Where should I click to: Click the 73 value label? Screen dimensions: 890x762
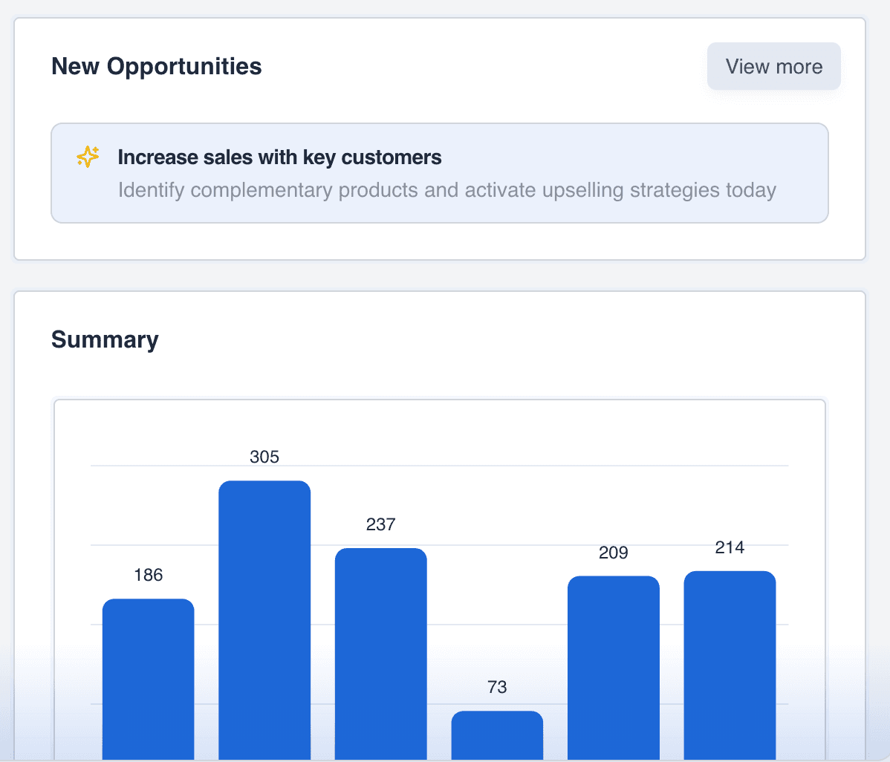point(497,687)
